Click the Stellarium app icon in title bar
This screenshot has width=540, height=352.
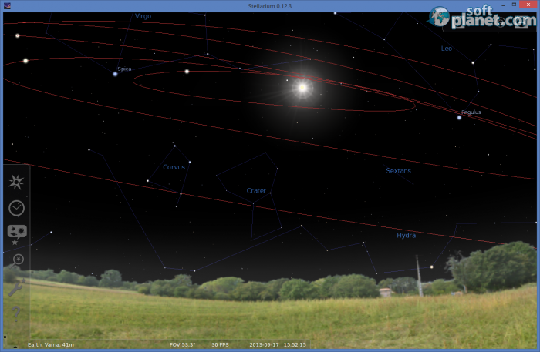click(x=7, y=6)
